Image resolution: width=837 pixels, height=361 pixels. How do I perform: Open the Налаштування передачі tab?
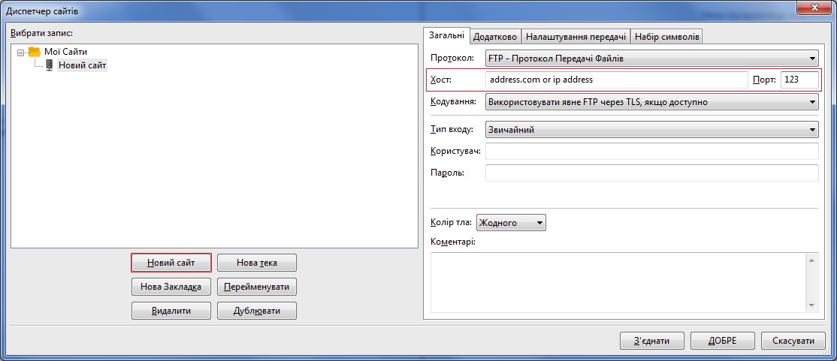click(x=576, y=36)
